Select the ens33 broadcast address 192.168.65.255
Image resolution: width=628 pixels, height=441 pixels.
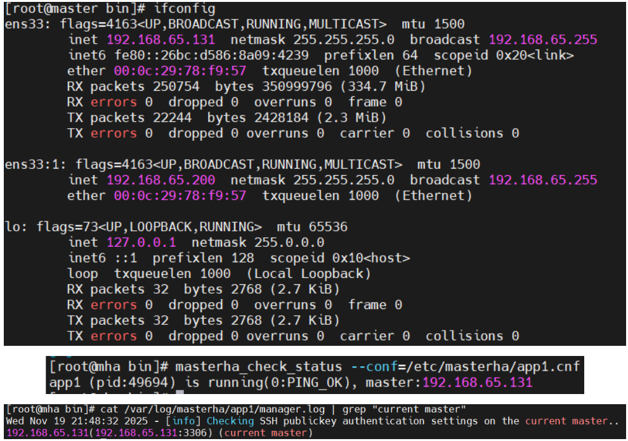coord(543,39)
